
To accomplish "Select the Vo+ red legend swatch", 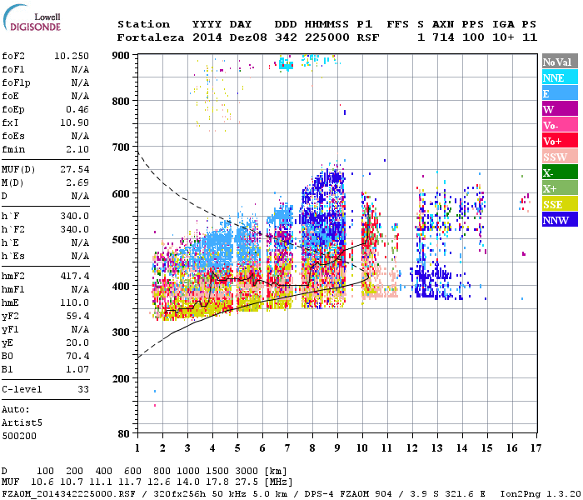I will pos(560,141).
